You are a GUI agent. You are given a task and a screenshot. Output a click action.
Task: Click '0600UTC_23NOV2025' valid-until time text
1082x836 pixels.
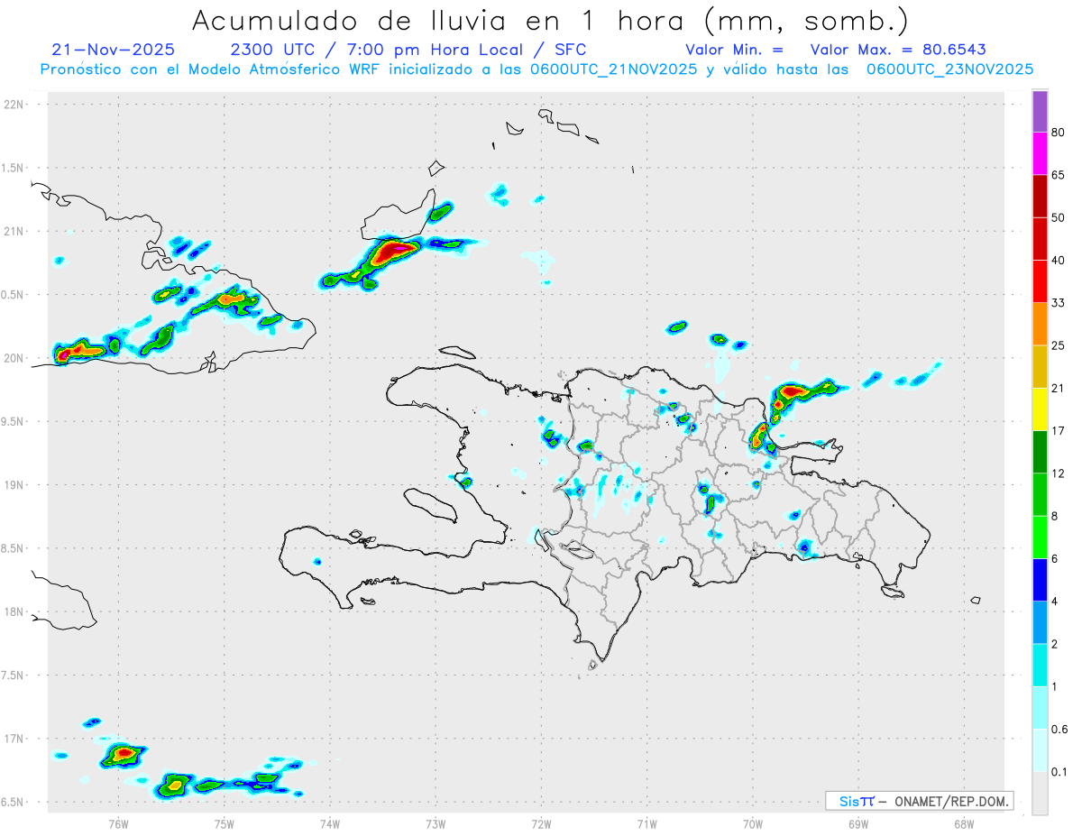(949, 69)
